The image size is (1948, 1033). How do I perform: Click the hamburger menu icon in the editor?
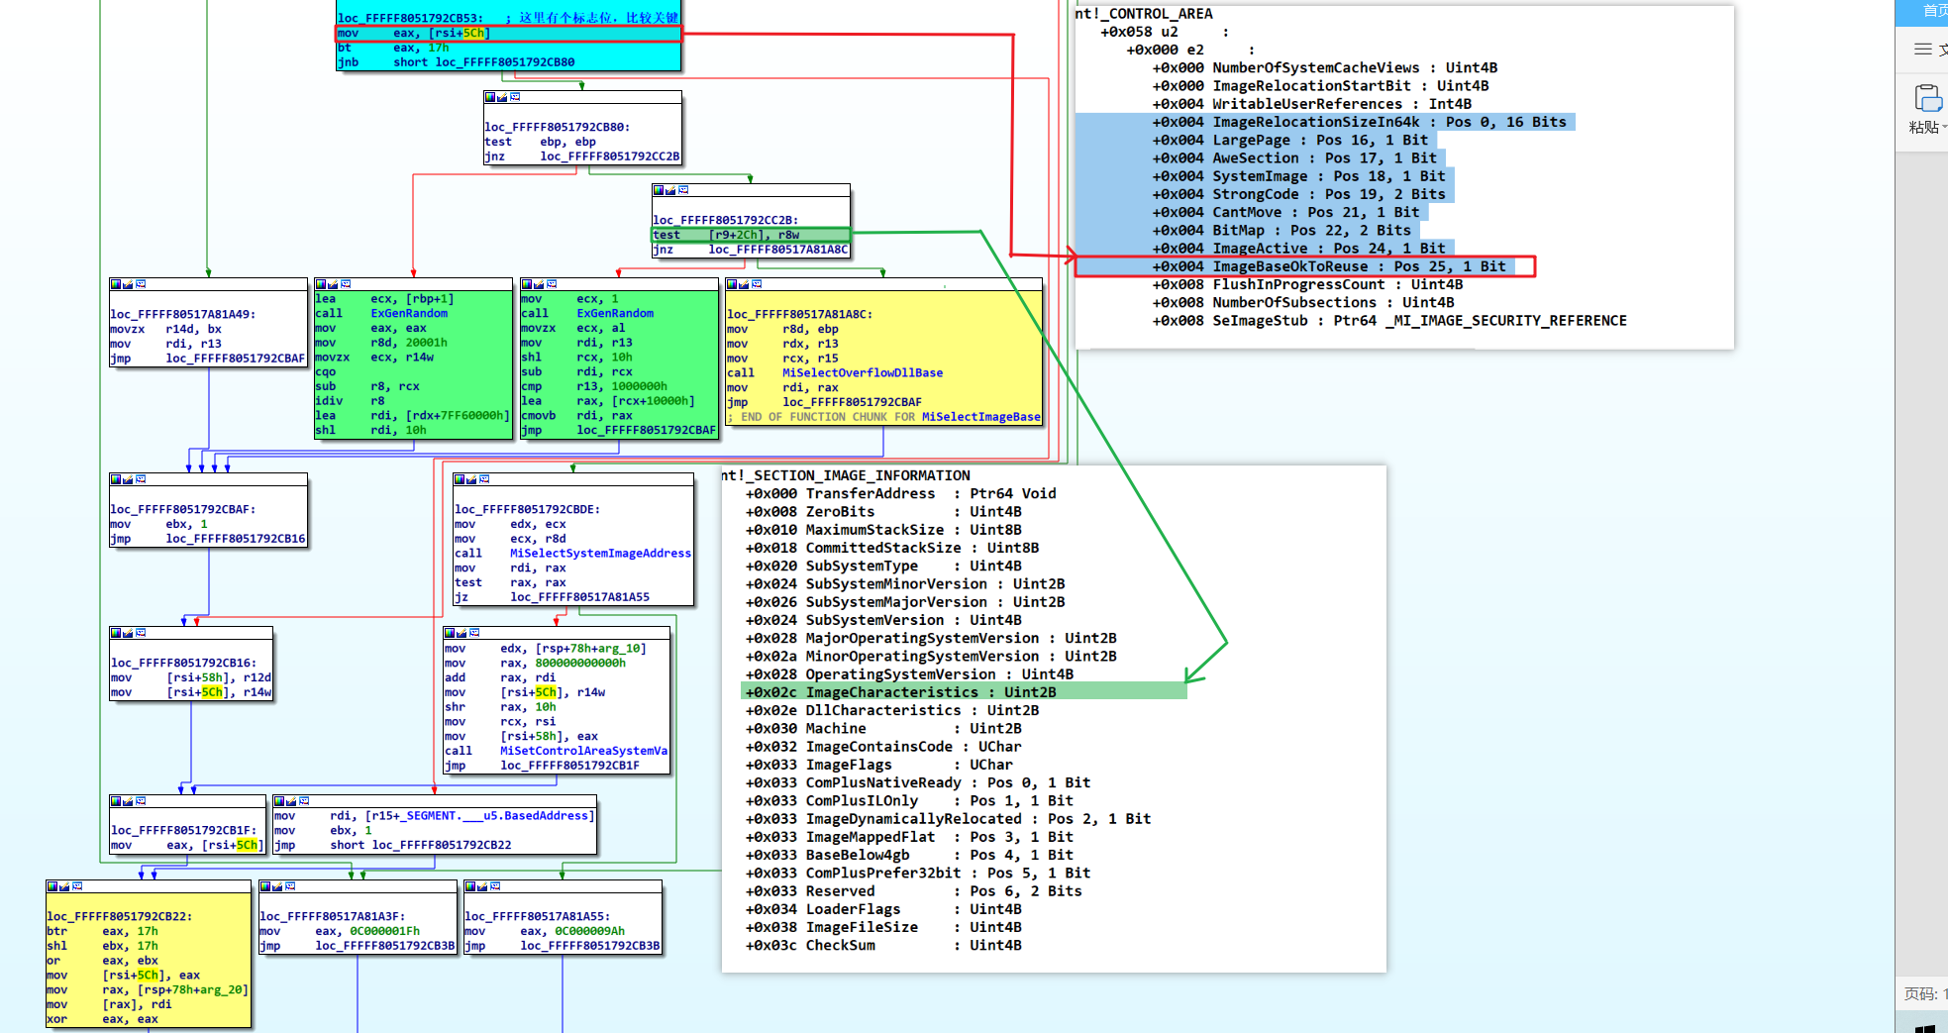point(1922,49)
